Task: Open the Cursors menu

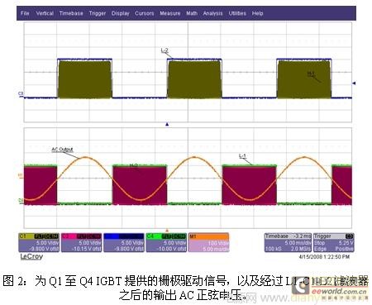Action: 145,13
